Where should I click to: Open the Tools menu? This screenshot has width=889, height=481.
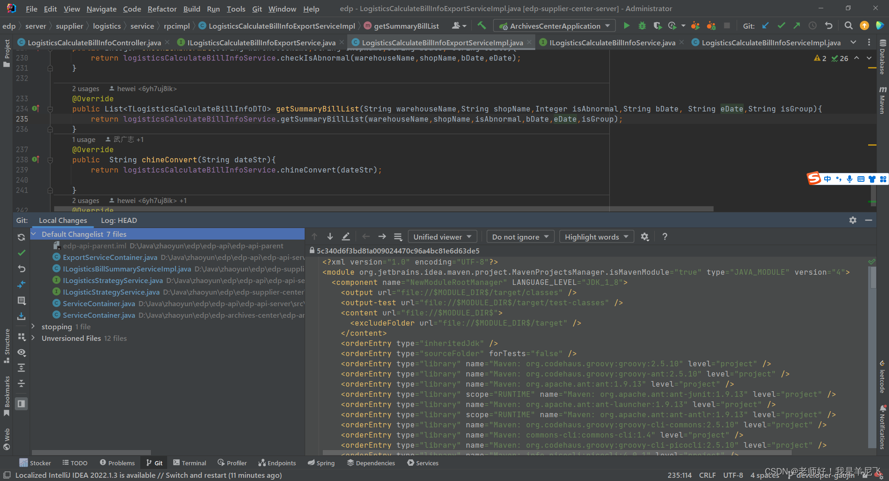(236, 9)
